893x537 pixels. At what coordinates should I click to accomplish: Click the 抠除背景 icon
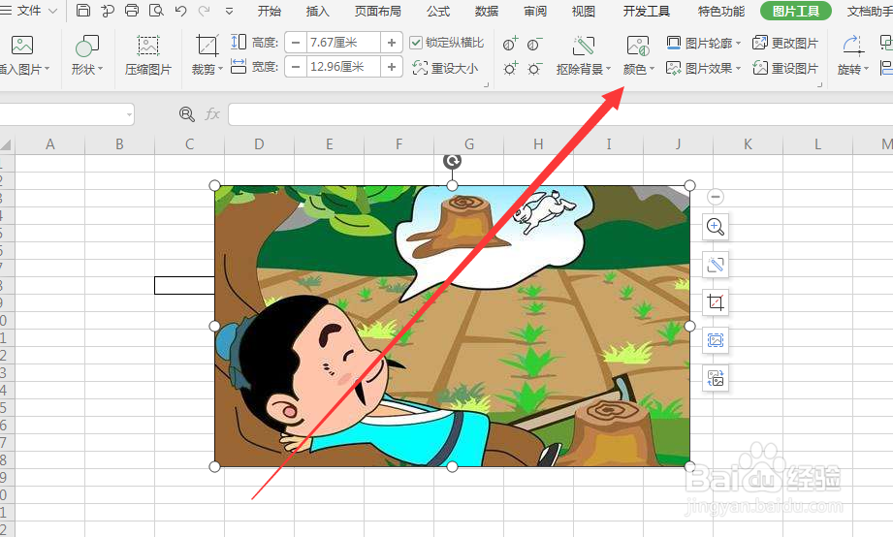[583, 45]
